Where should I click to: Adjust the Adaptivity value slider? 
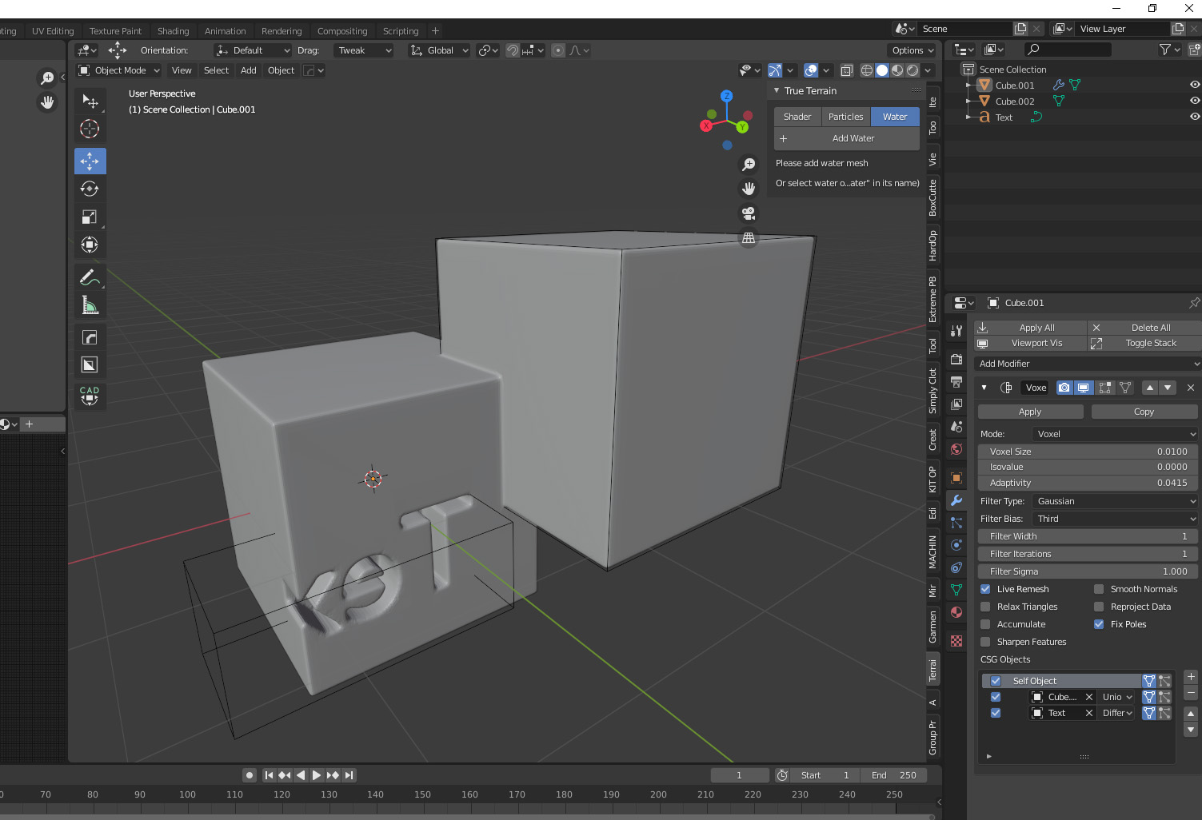(x=1088, y=483)
